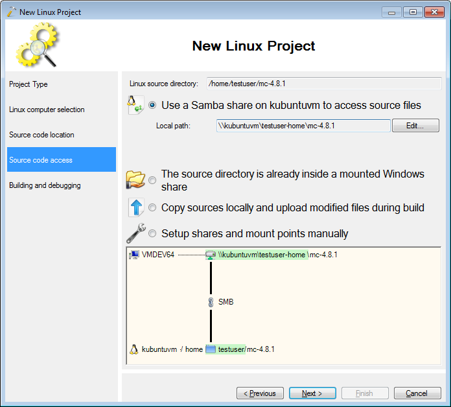Click the kubuntuvm penguin icon
451x407 pixels.
(133, 349)
